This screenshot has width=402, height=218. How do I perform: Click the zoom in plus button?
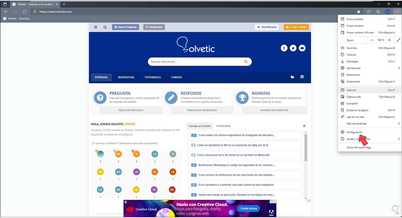(389, 40)
